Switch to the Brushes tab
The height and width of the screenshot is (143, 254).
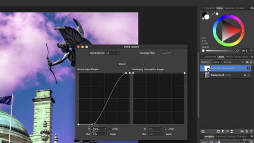pyautogui.click(x=240, y=8)
